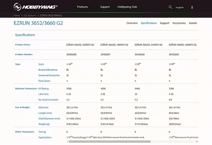The height and width of the screenshot is (145, 212).
Task: Click the Type group label
Action: coord(18,64)
